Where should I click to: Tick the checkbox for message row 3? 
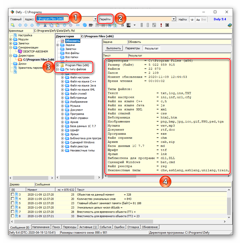tap(12, 194)
